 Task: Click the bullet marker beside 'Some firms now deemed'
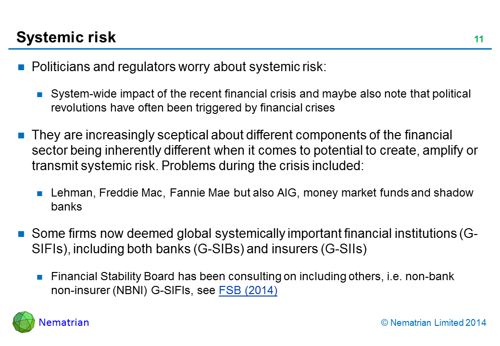pos(21,235)
